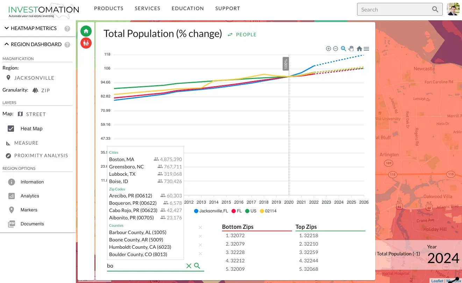Zoom out chart with minus icon
The height and width of the screenshot is (283, 462).
(335, 49)
